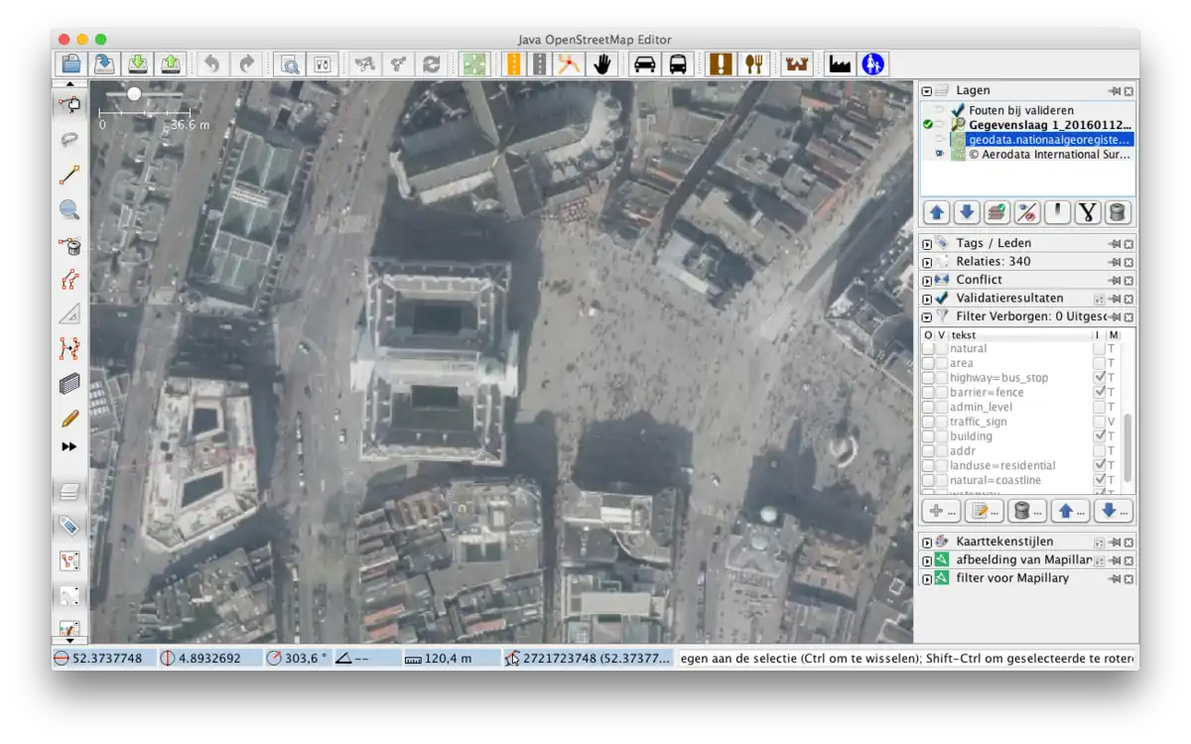Select the Zoom tool in left toolbar
The width and height of the screenshot is (1191, 744).
tap(69, 210)
